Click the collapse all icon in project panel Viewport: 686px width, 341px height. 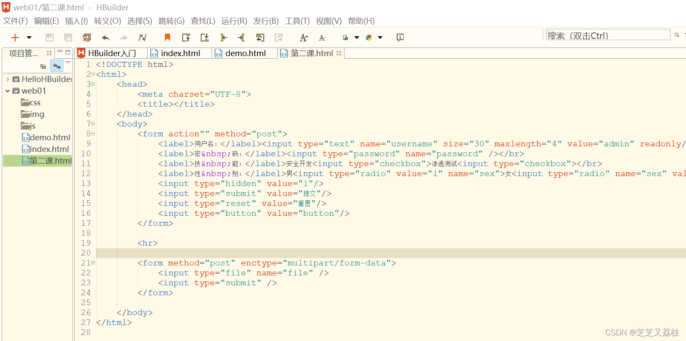click(x=43, y=66)
